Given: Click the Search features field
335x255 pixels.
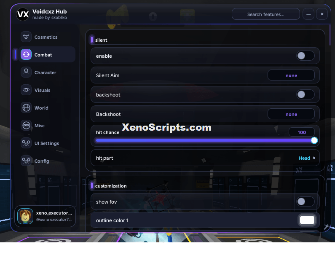Looking at the screenshot, I should (265, 14).
